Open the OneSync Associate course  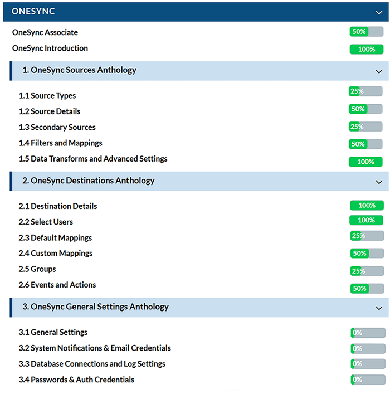[x=45, y=32]
